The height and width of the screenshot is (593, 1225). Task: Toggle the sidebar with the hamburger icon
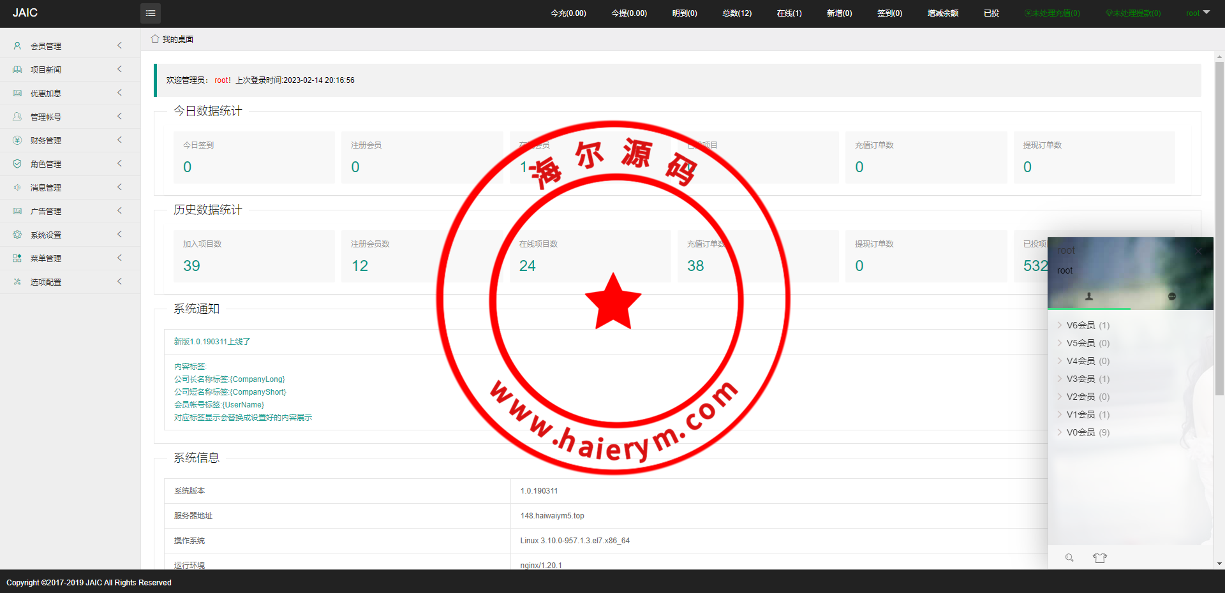[151, 13]
